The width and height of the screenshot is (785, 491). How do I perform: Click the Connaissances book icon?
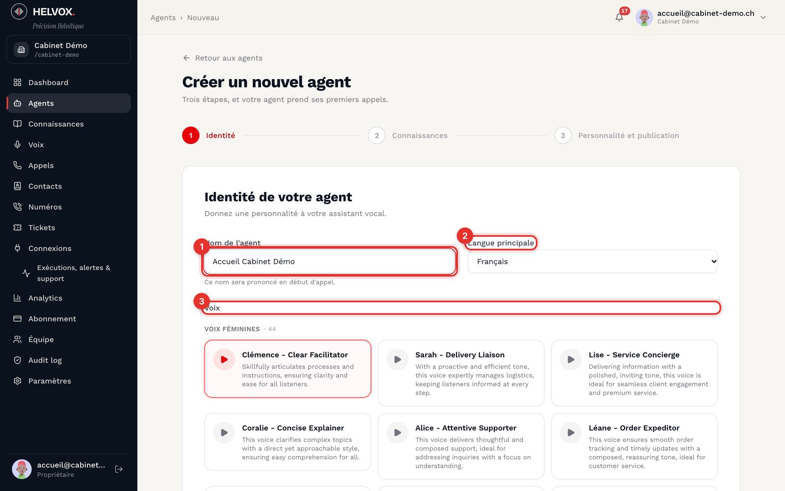[18, 124]
